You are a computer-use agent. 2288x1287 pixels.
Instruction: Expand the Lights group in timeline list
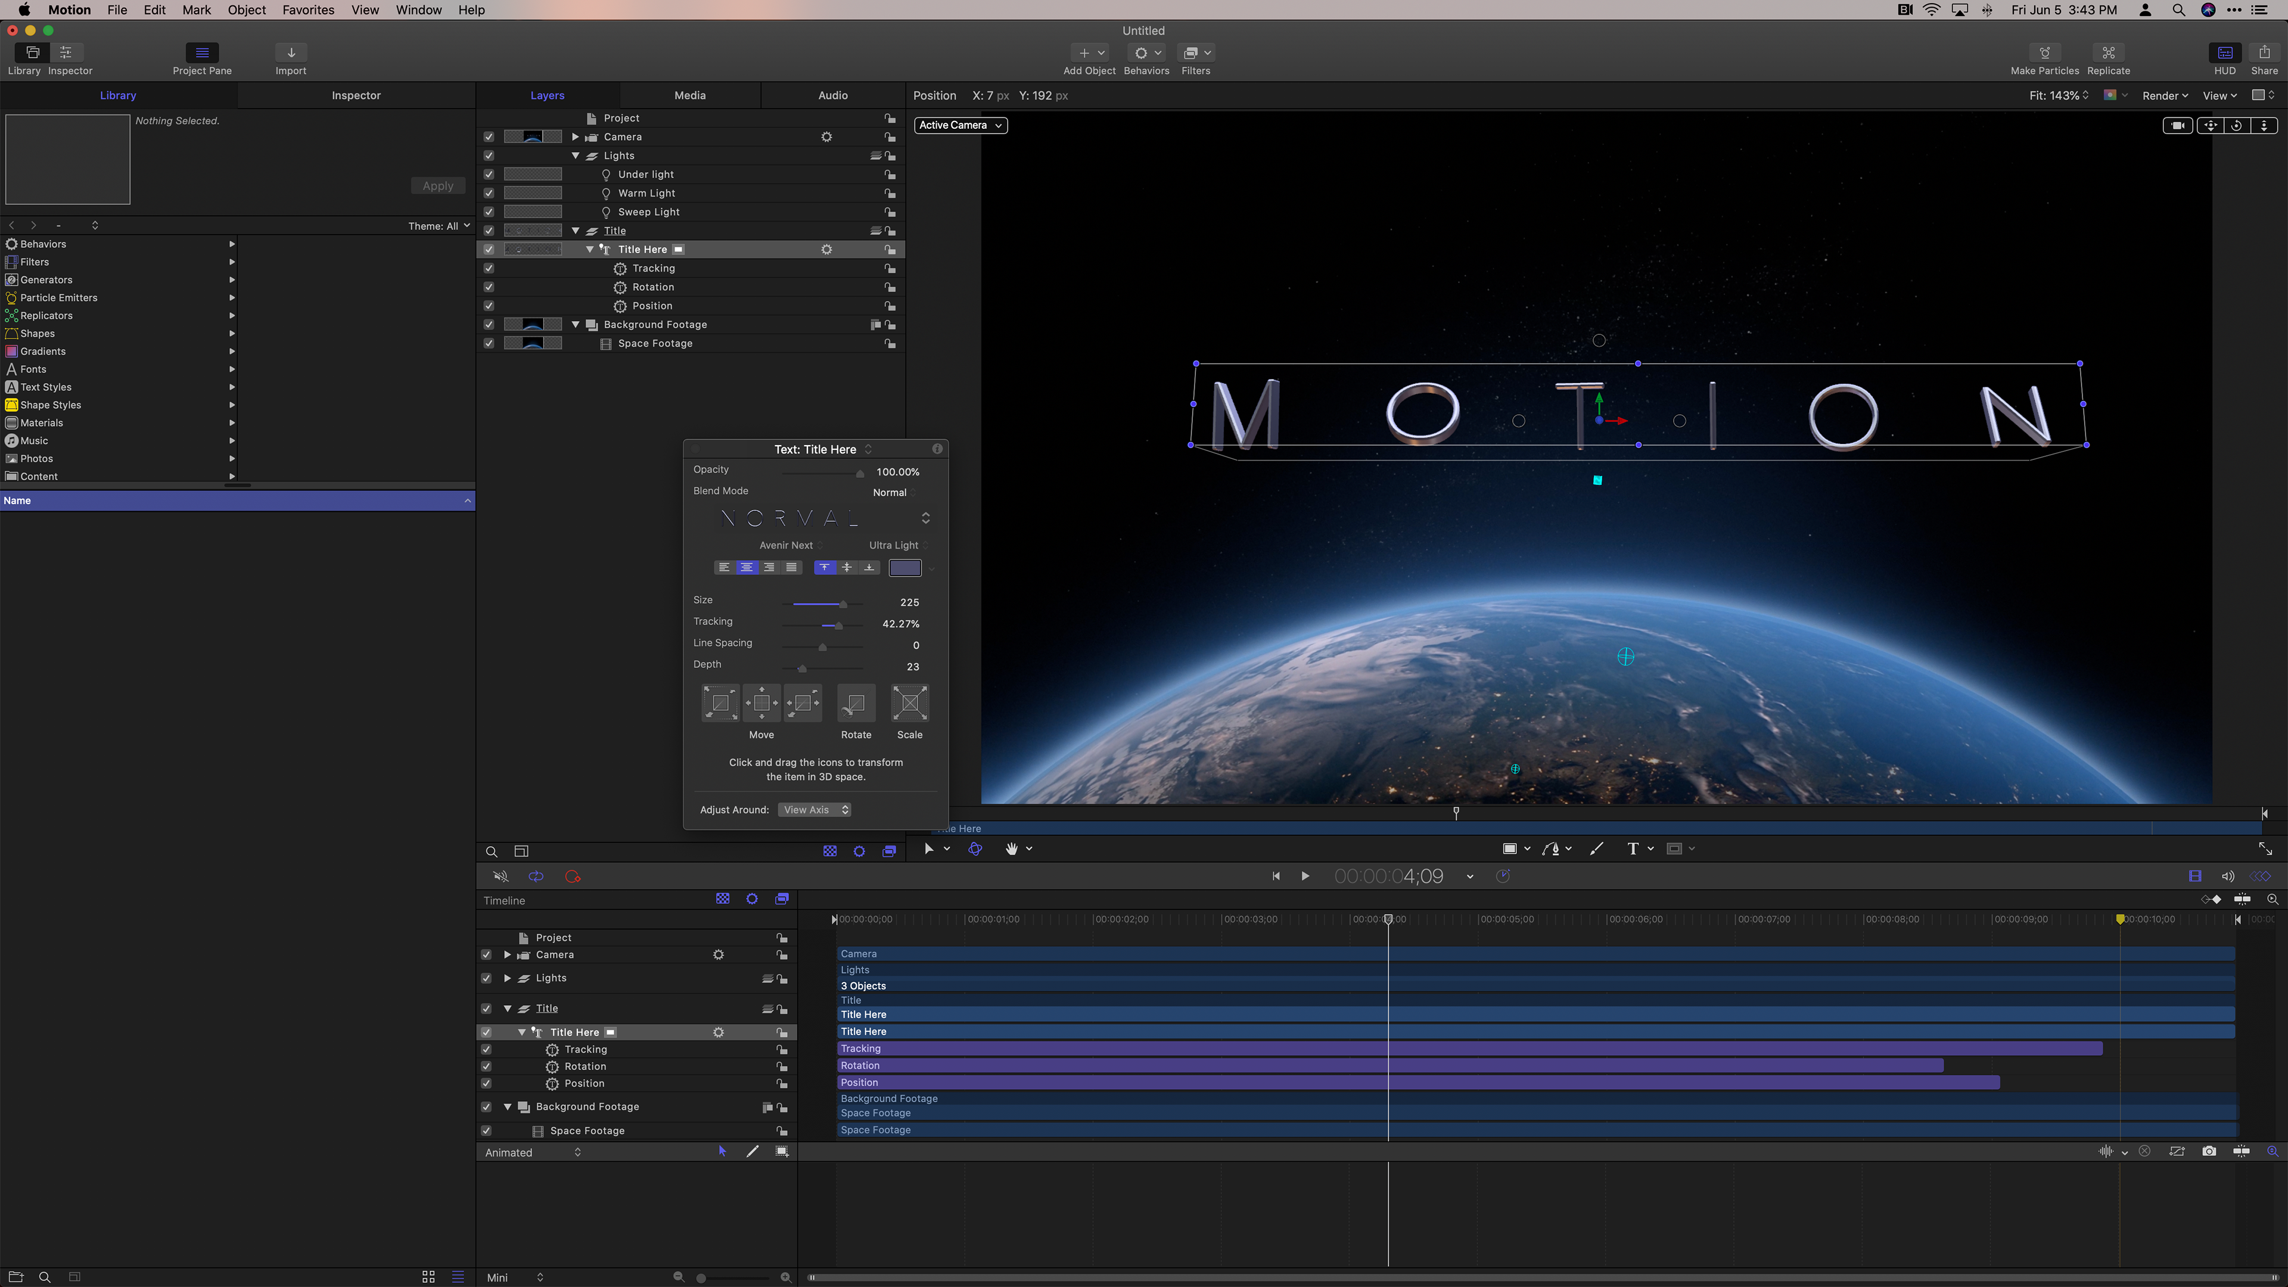coord(507,979)
